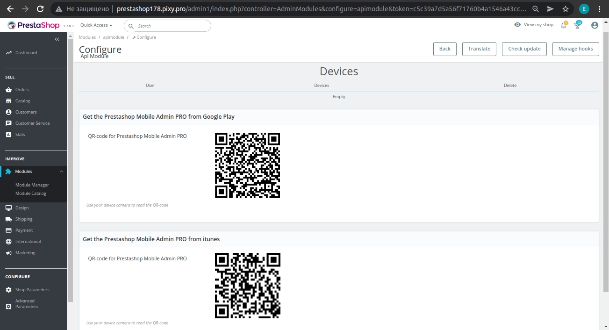
Task: Collapse the Modules menu section
Action: [x=61, y=172]
